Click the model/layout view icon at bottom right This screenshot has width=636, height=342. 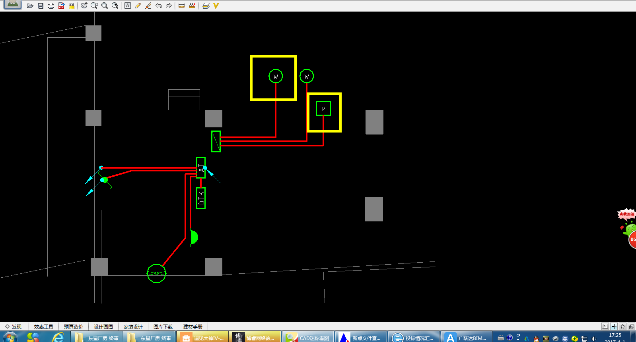pyautogui.click(x=605, y=326)
